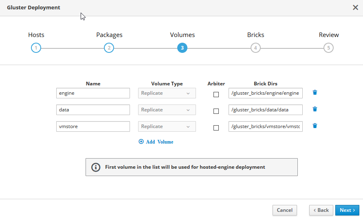Go to step 1 Hosts circle
Screen dimensions: 363x222
[36, 48]
